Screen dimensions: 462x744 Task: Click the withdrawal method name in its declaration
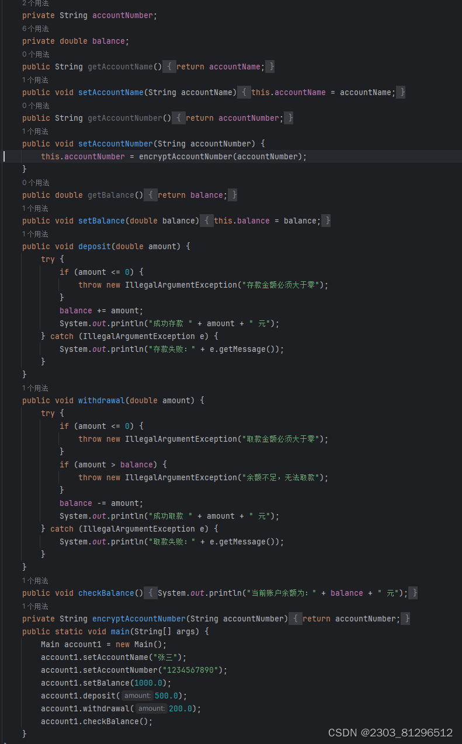[x=102, y=400]
